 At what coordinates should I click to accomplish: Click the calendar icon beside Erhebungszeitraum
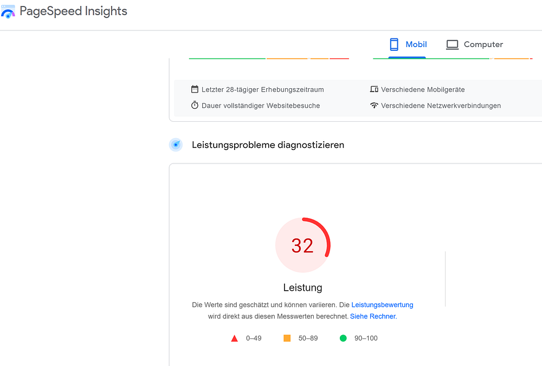[x=195, y=89]
